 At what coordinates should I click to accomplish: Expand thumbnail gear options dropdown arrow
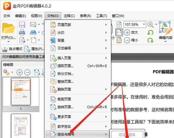(x=12, y=72)
